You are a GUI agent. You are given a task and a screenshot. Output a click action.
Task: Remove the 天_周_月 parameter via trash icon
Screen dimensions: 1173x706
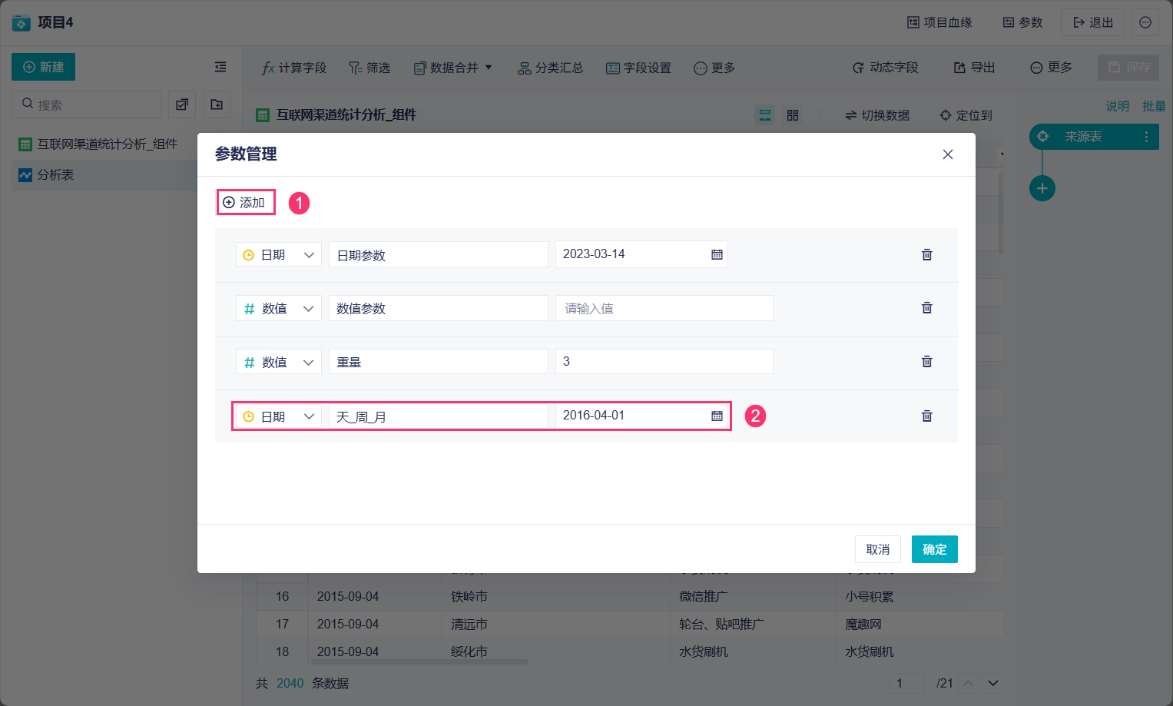(x=926, y=416)
